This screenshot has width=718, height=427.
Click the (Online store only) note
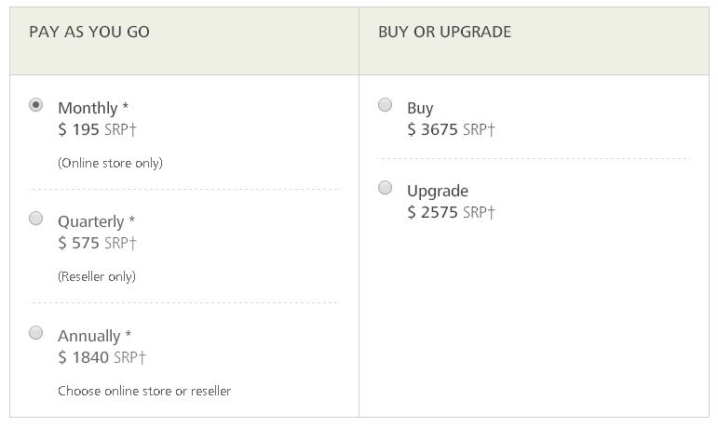[111, 164]
